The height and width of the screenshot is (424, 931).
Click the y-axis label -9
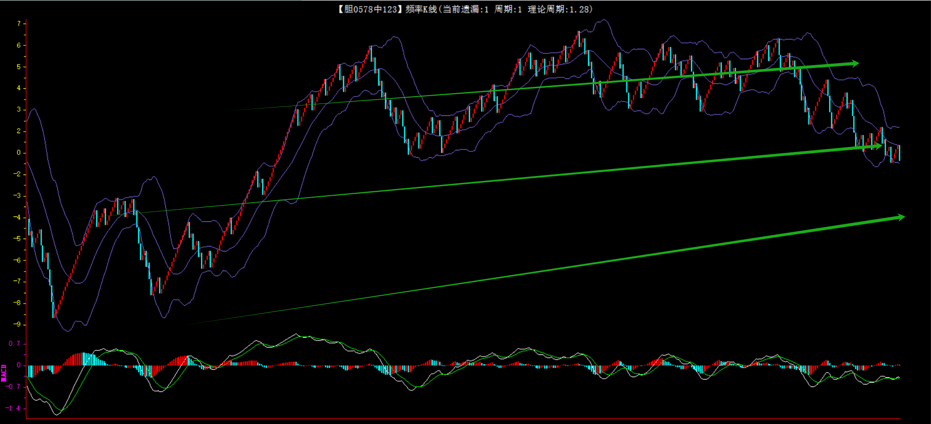tap(17, 324)
